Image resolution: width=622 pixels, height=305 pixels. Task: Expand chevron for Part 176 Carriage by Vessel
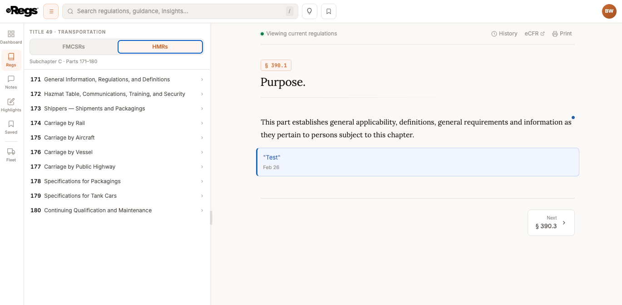coord(202,152)
